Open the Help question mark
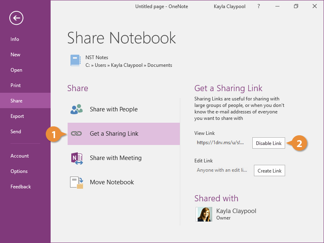 (258, 6)
